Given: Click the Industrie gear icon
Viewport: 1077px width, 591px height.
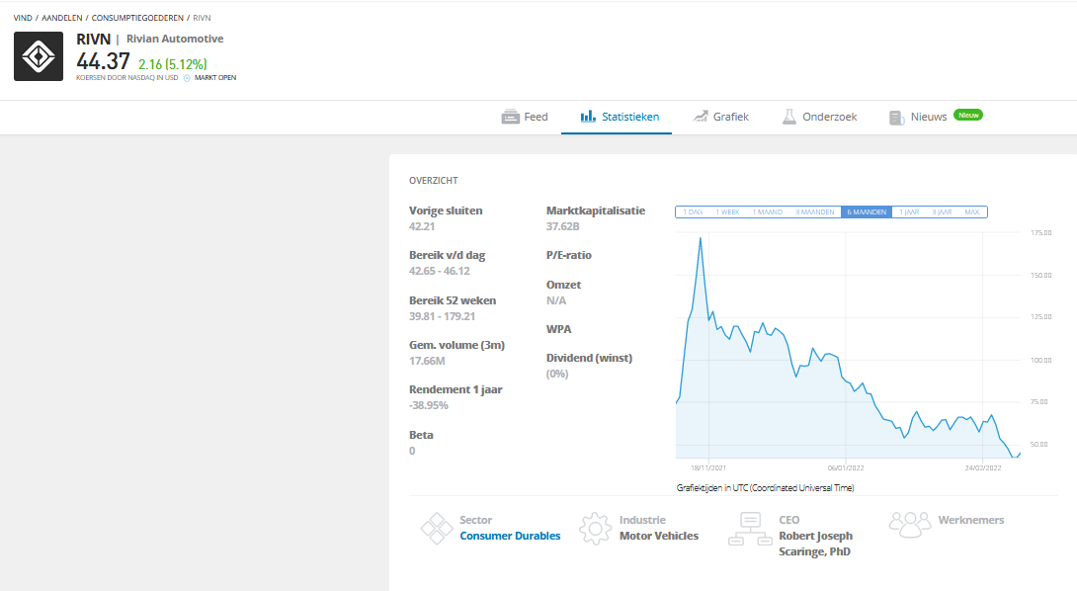Looking at the screenshot, I should click(x=595, y=529).
